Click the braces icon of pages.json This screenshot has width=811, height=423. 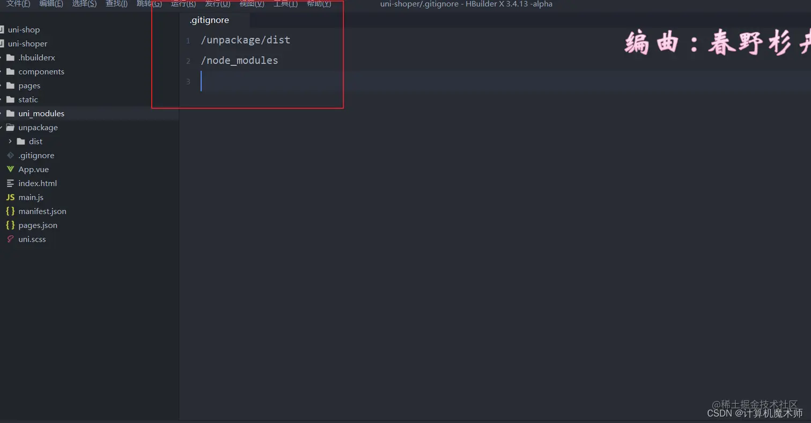(10, 225)
